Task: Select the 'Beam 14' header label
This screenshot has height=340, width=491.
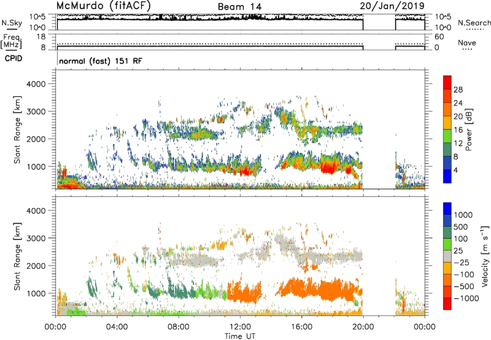Action: [x=239, y=7]
